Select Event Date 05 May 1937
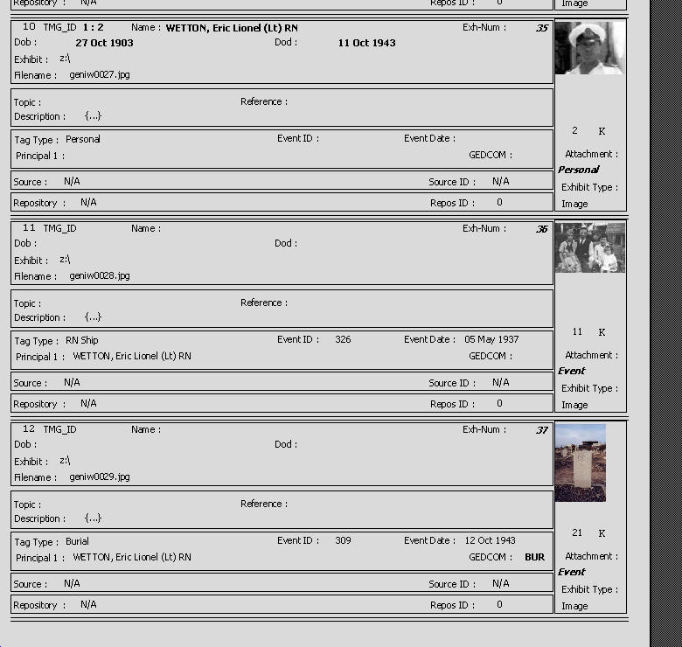 pyautogui.click(x=491, y=339)
